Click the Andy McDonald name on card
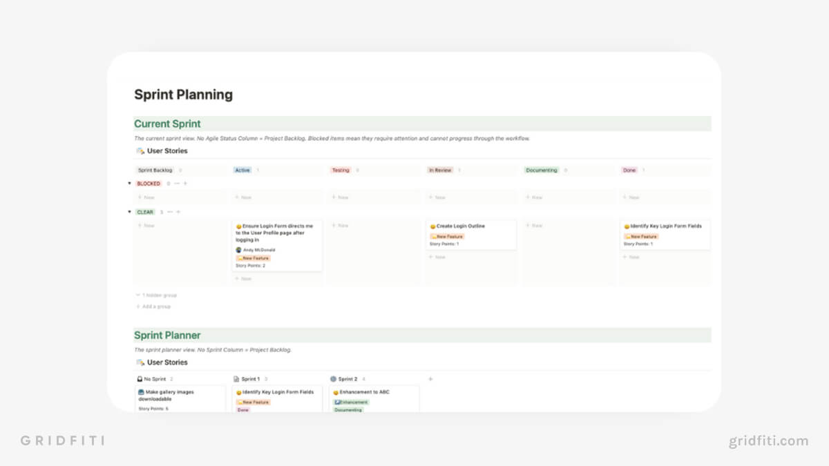The width and height of the screenshot is (829, 466). click(259, 250)
